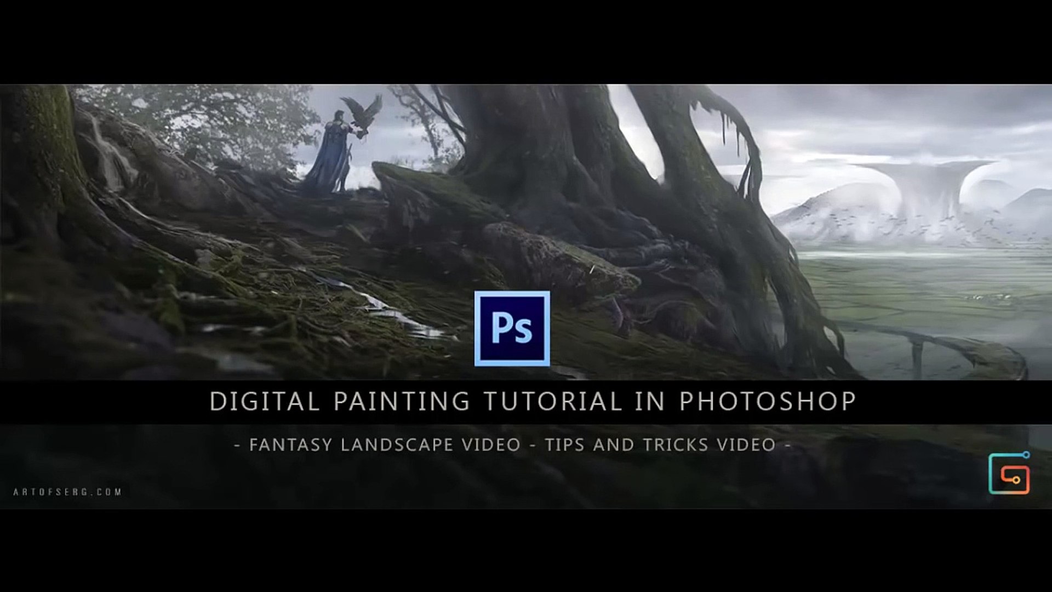Click the 'TIPS AND TRICKS VIDEO' caption text
Screen dimensions: 1052x592
click(x=660, y=445)
